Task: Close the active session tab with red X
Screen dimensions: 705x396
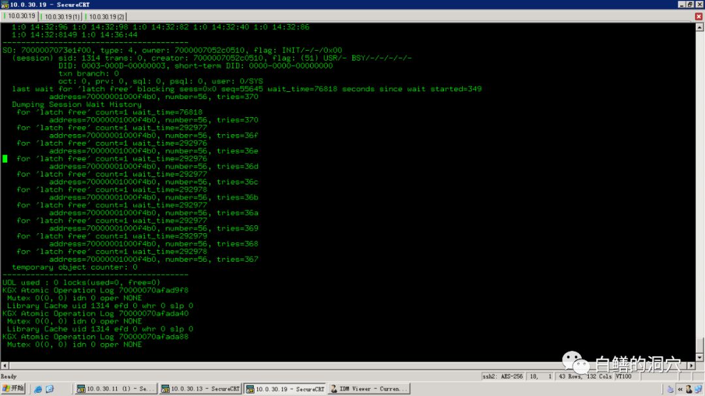Action: pyautogui.click(x=698, y=16)
